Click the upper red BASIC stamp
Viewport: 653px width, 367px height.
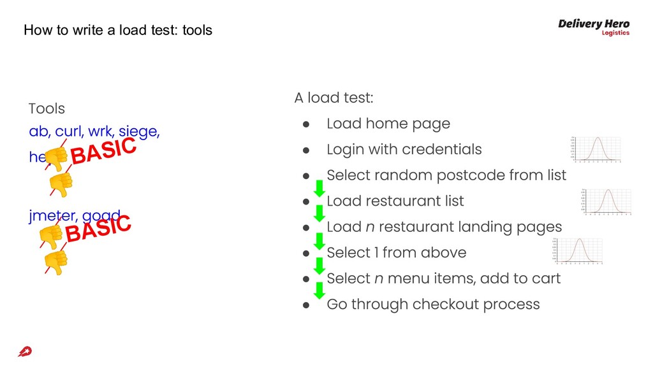click(x=103, y=152)
